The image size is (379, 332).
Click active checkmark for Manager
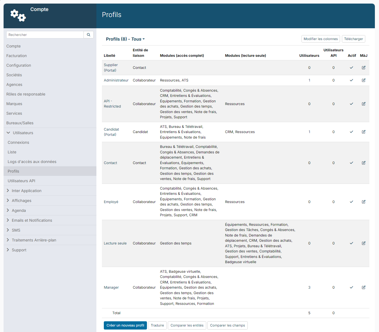351,287
